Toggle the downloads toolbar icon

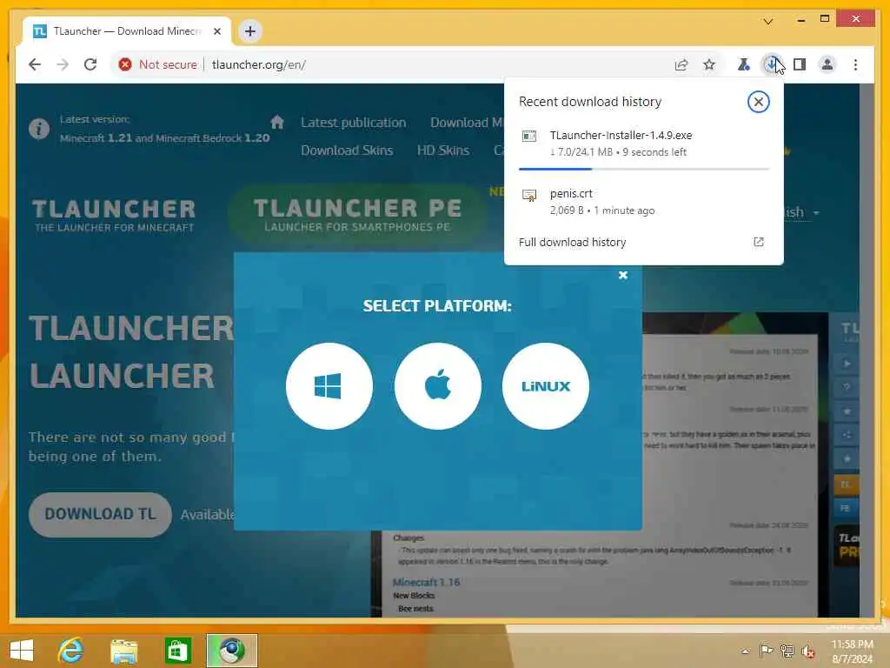(772, 64)
